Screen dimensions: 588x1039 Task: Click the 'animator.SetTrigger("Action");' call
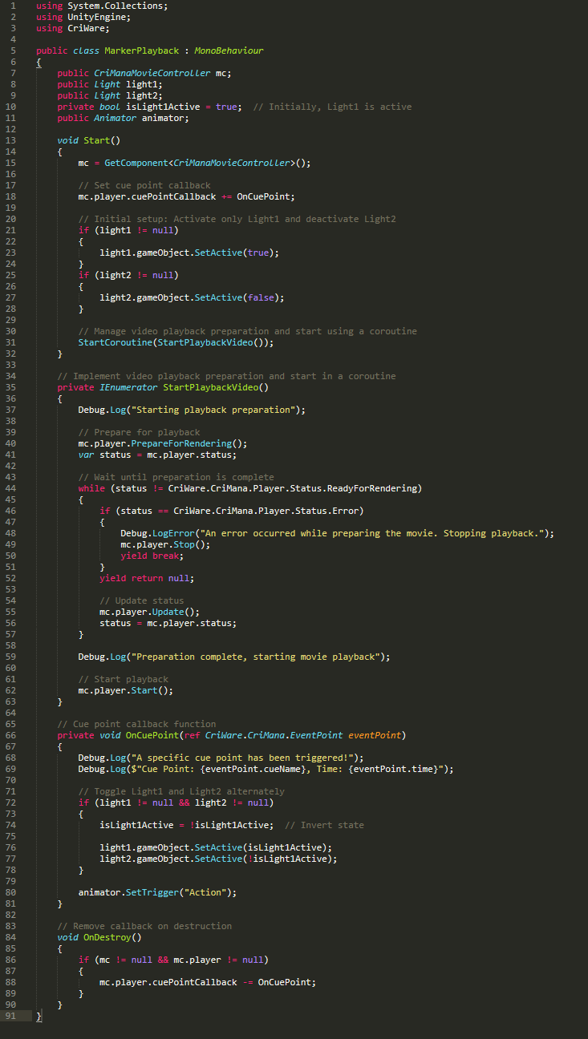(157, 892)
